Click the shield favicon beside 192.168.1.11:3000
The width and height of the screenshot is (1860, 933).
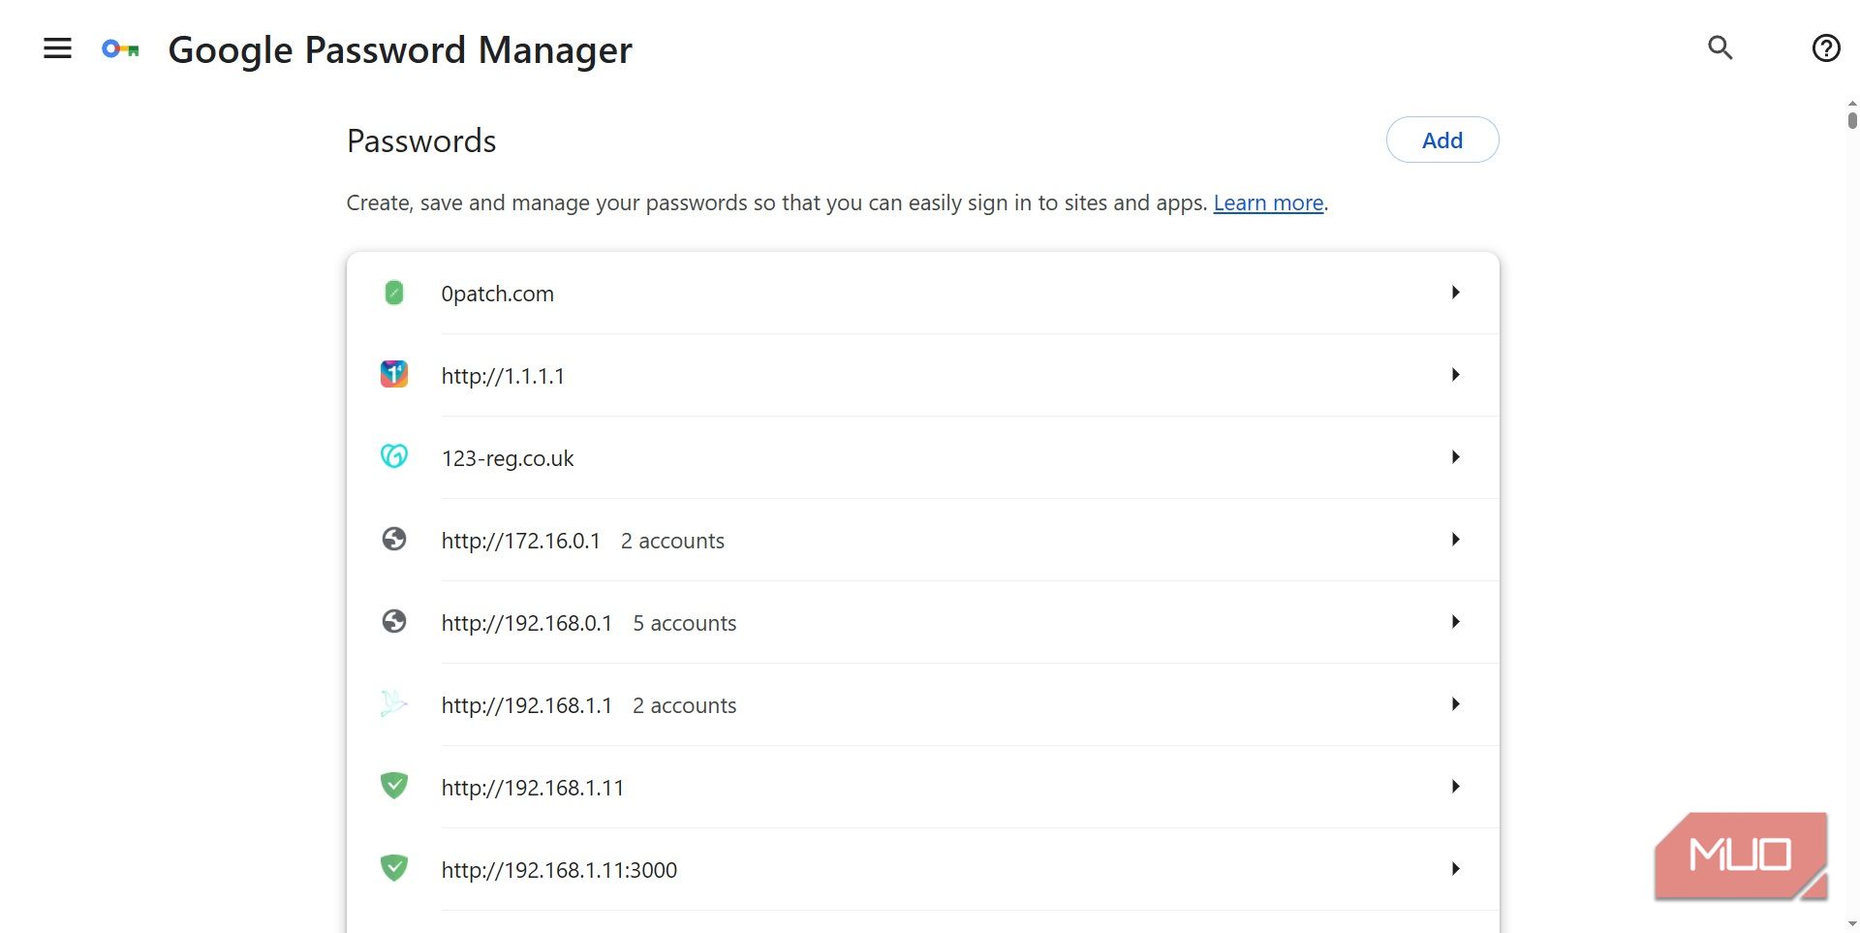click(x=394, y=868)
